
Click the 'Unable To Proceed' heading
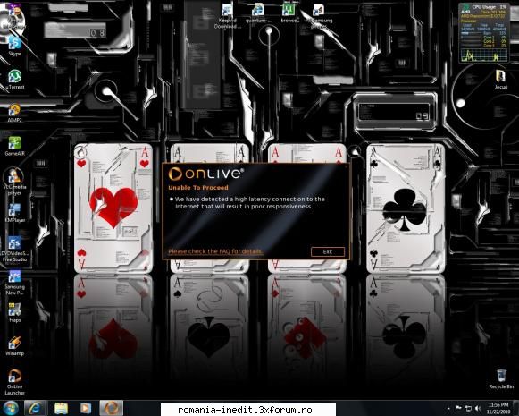point(198,188)
